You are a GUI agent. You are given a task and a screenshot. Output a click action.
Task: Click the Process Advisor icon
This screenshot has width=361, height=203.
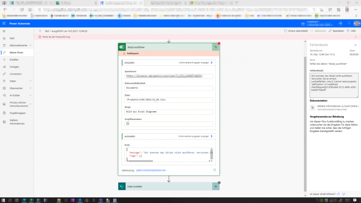4,104
